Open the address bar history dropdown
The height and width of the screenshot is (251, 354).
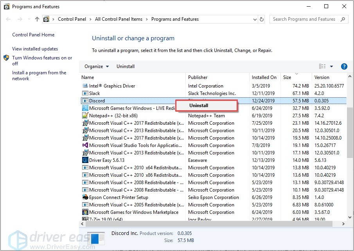[x=255, y=19]
